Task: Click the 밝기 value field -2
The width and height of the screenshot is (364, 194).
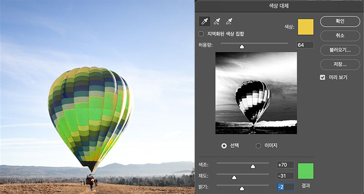Action: (285, 187)
